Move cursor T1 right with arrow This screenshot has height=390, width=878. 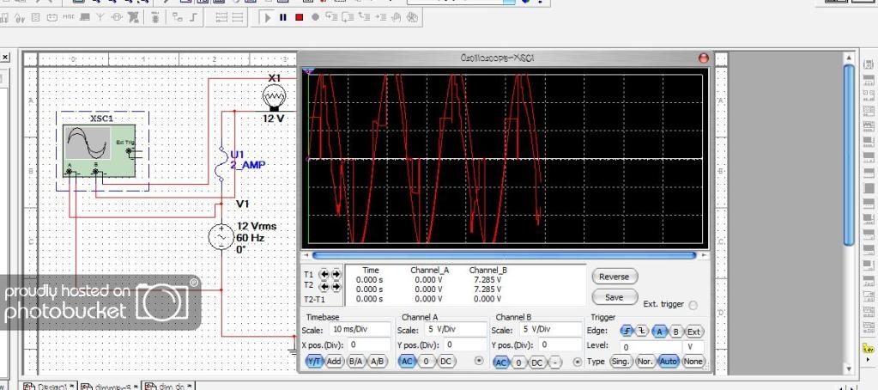coord(336,274)
